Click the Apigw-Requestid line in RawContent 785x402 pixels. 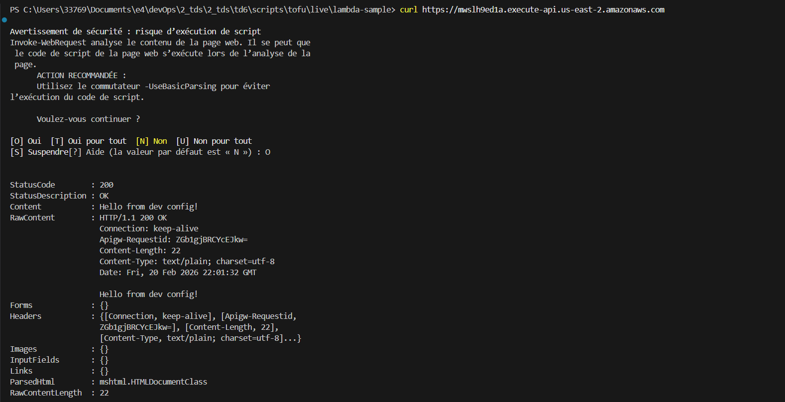point(173,240)
